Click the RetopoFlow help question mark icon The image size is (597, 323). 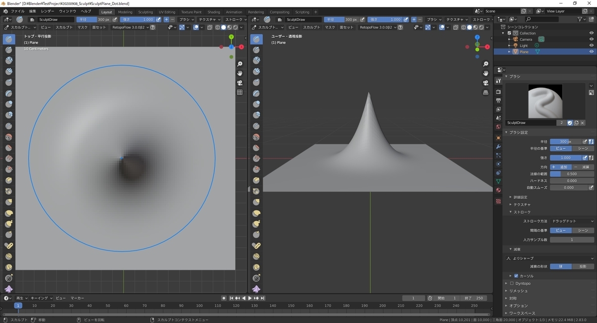pos(153,27)
